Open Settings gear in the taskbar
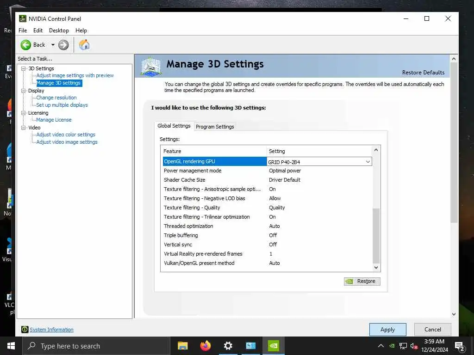The image size is (474, 355). click(x=228, y=346)
